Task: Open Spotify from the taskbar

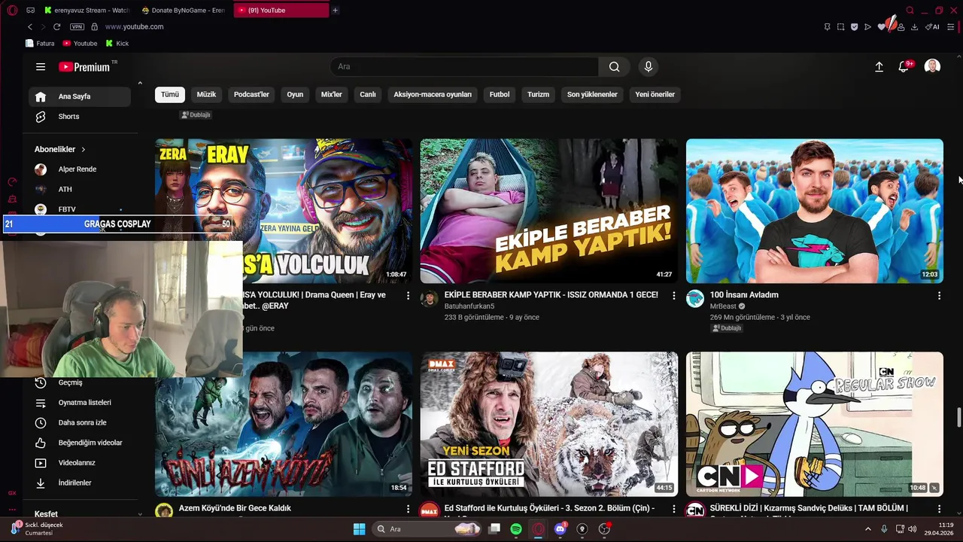Action: click(516, 529)
